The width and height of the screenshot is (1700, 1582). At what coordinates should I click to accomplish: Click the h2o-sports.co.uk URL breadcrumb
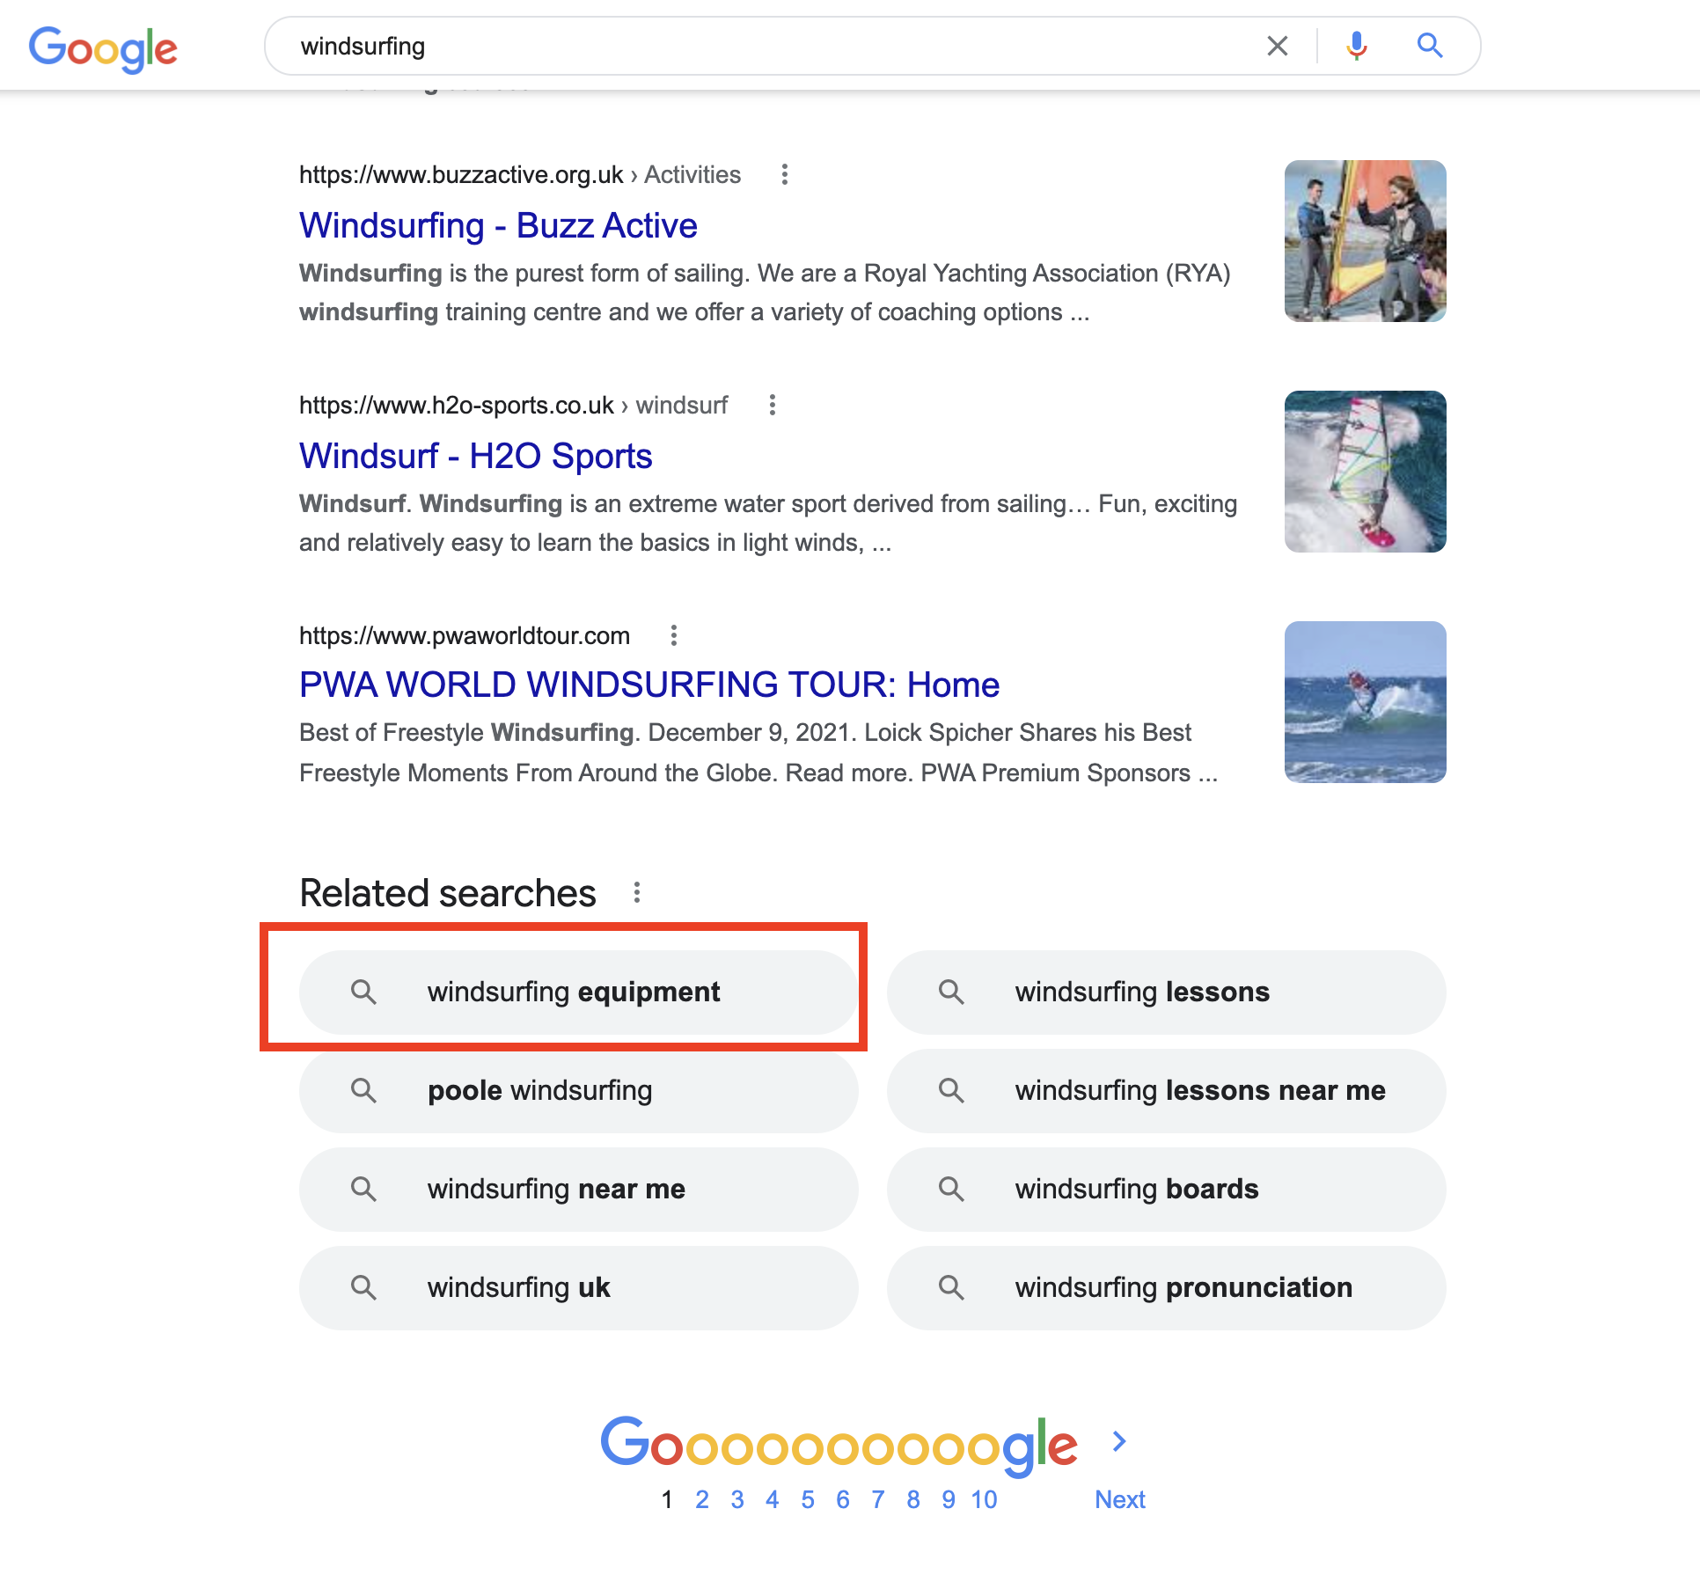(514, 405)
